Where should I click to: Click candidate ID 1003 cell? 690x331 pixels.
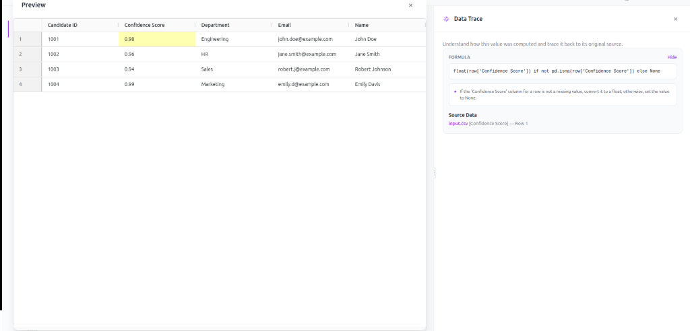pos(80,69)
